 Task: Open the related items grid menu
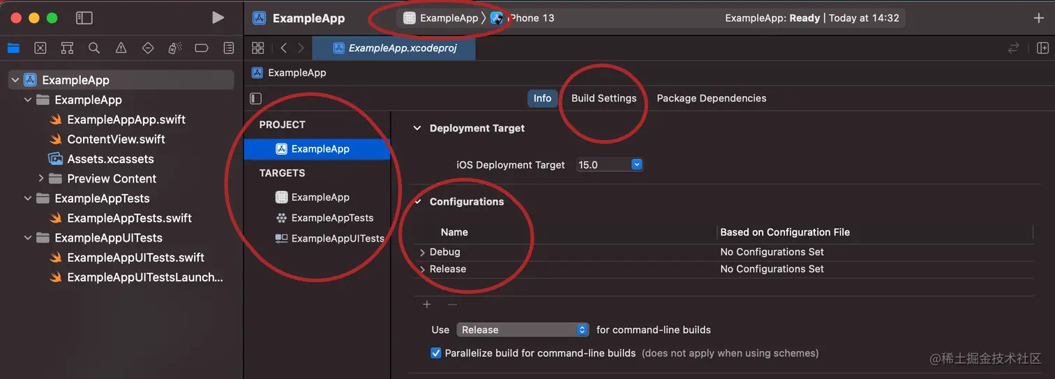tap(258, 48)
